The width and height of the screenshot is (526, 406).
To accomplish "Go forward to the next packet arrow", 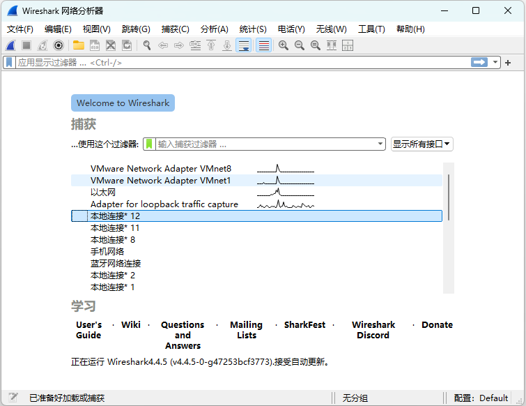I will (x=179, y=45).
